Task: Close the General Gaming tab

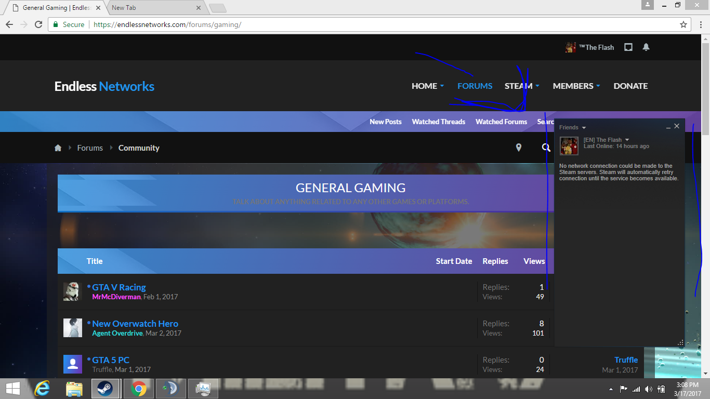Action: 98,8
